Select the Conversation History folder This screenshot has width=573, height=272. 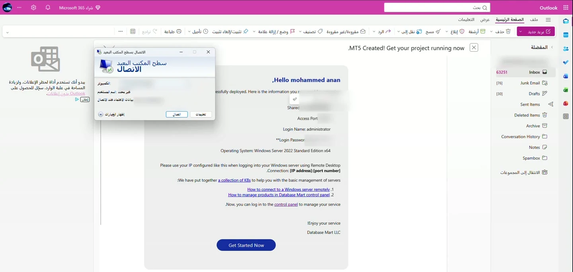click(x=523, y=136)
